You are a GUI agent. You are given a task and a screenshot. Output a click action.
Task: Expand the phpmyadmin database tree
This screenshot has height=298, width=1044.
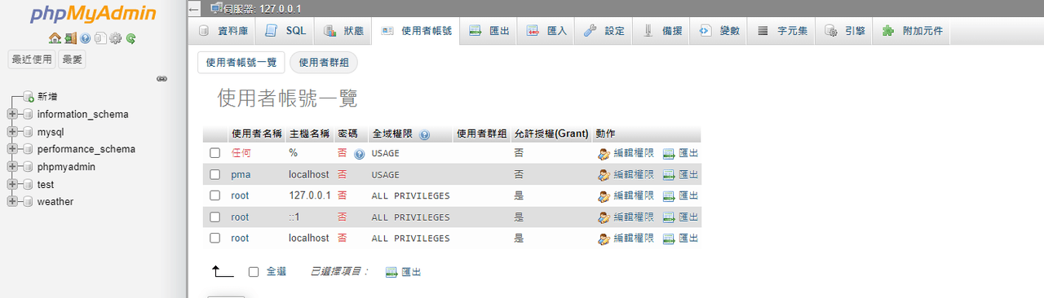point(12,166)
